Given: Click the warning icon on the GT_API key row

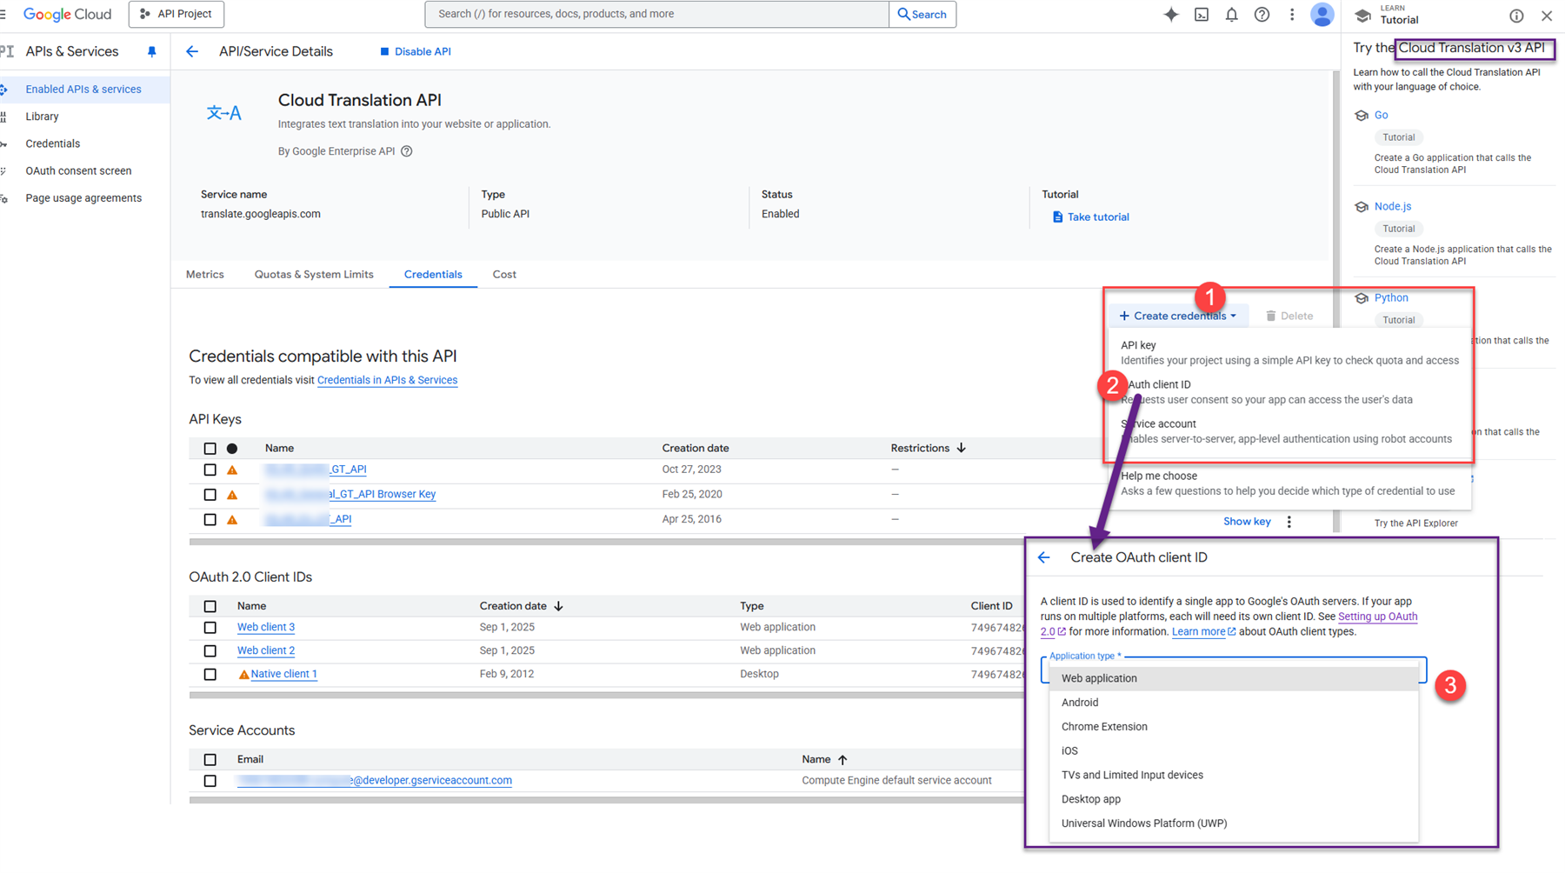Looking at the screenshot, I should (232, 470).
